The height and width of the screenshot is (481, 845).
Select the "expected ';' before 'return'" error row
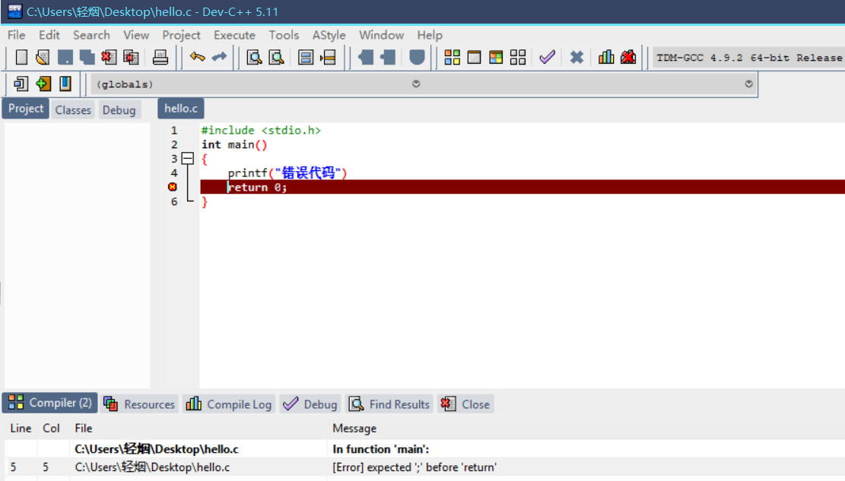click(414, 467)
